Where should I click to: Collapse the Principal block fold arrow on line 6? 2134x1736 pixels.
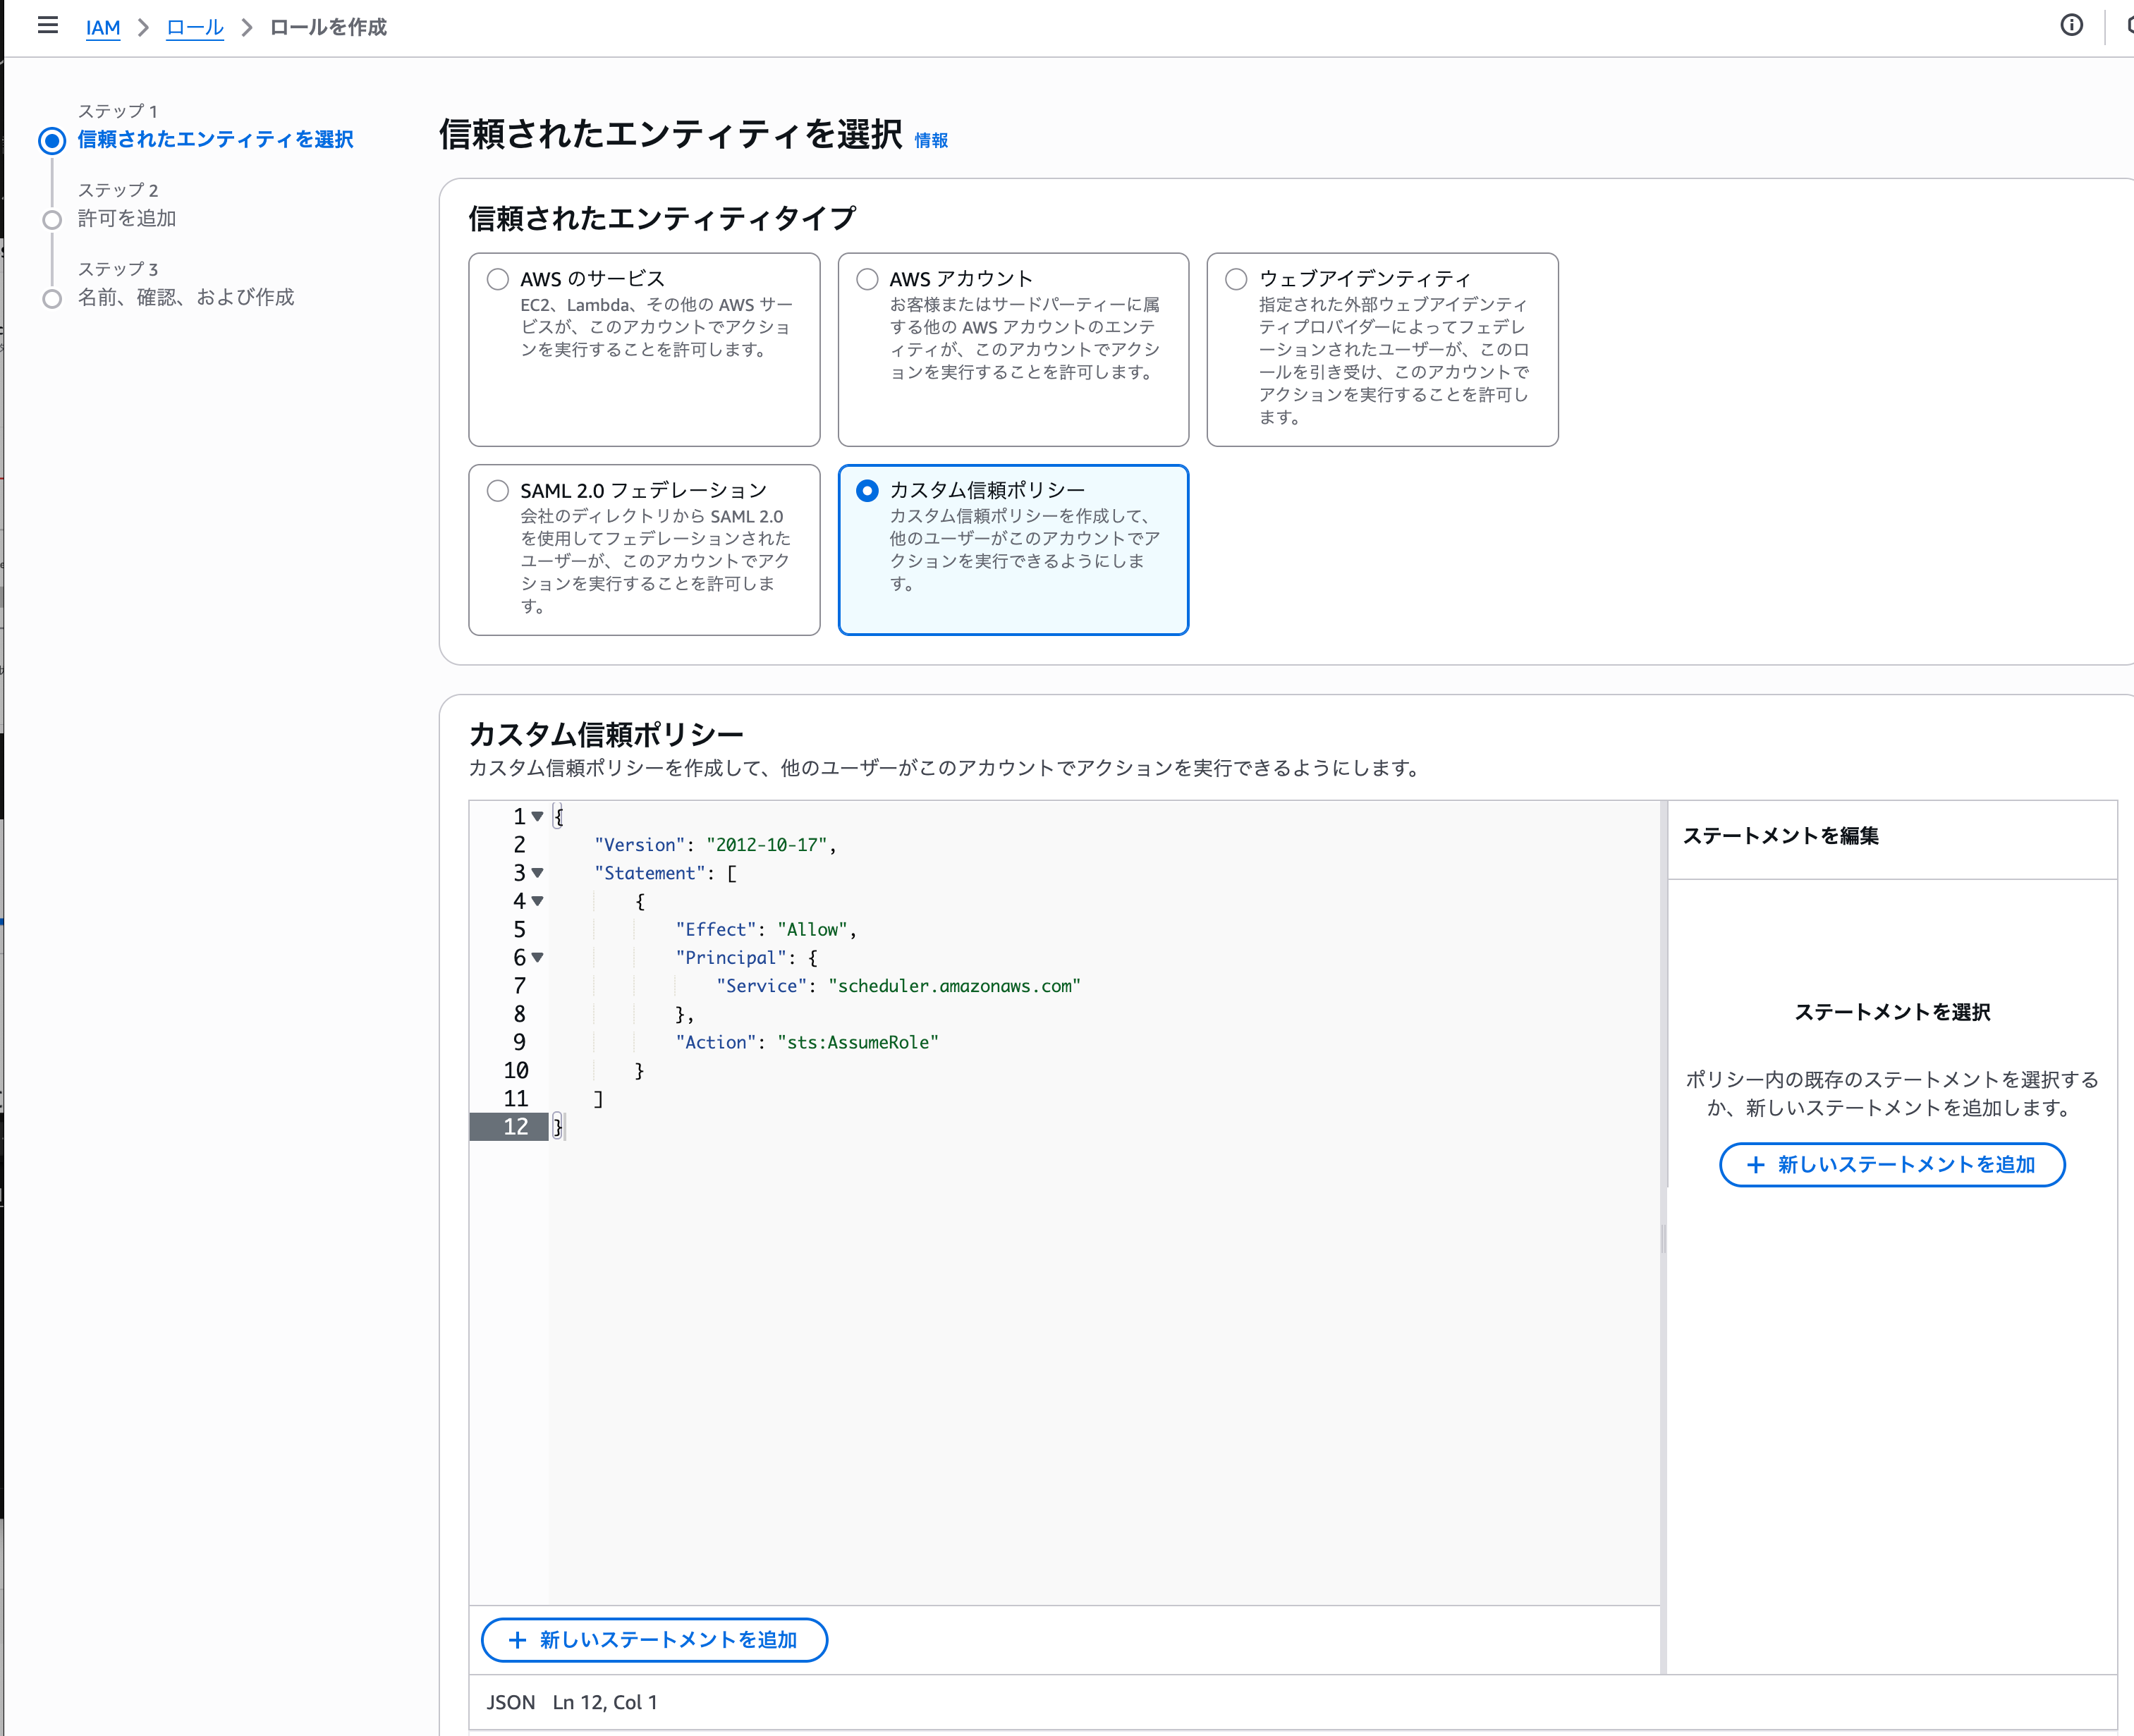[538, 957]
